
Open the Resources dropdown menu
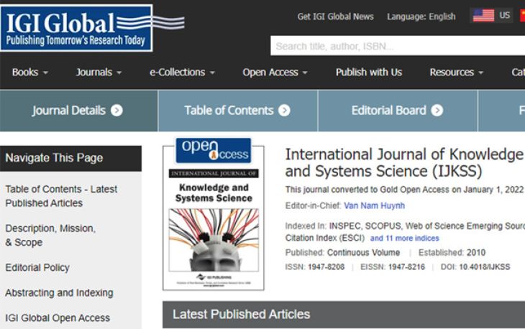click(457, 73)
